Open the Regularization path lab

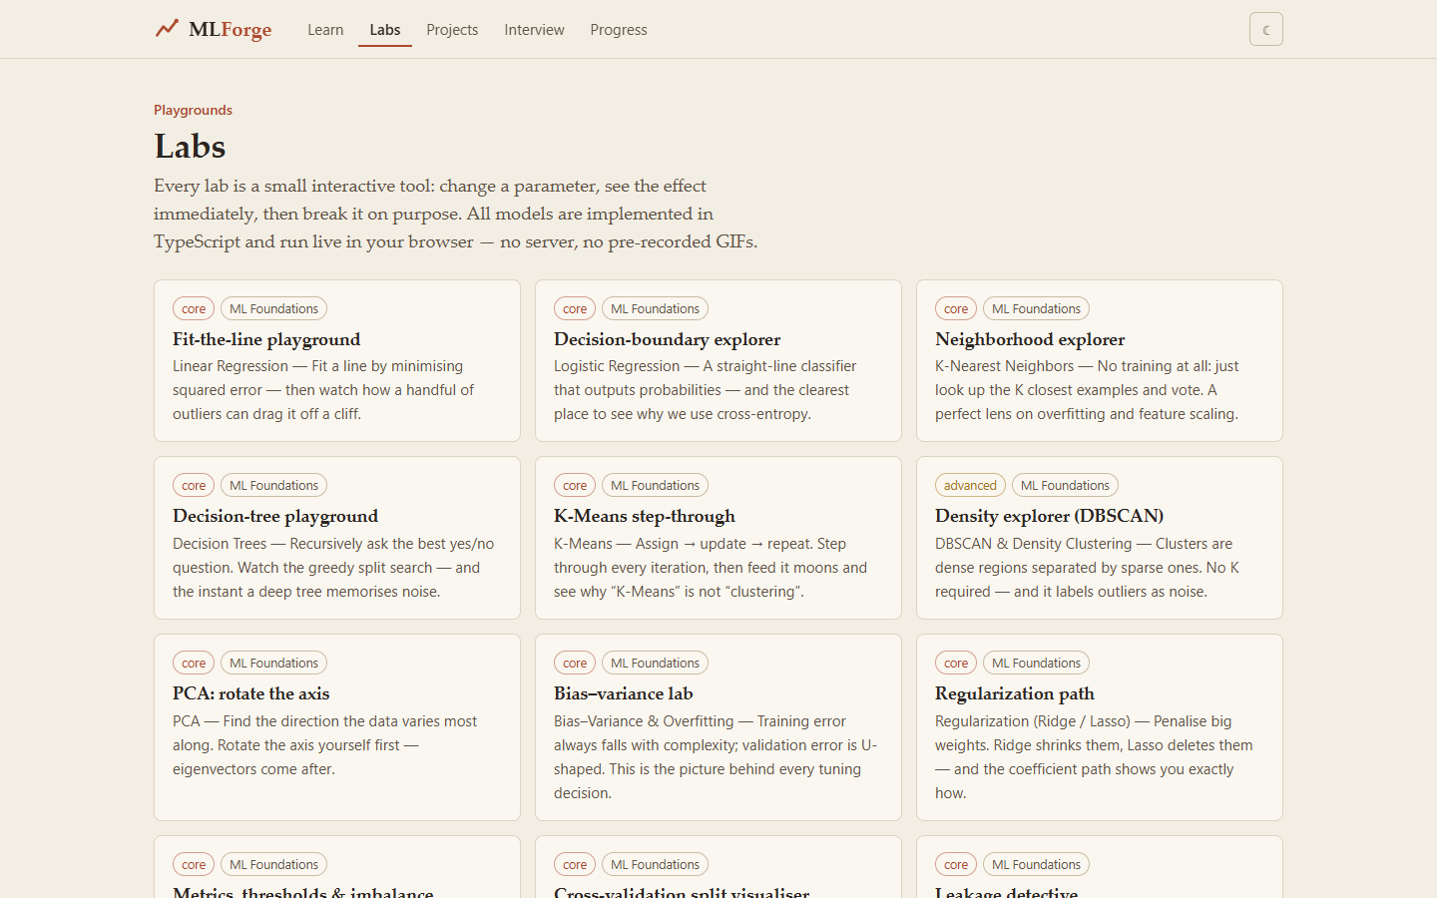click(x=1100, y=727)
